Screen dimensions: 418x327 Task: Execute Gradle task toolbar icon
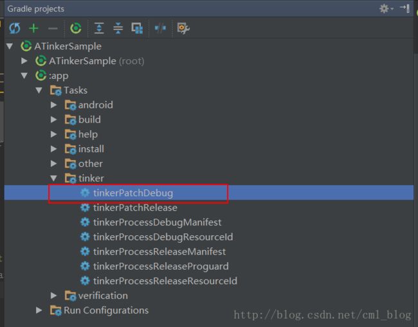pyautogui.click(x=76, y=28)
